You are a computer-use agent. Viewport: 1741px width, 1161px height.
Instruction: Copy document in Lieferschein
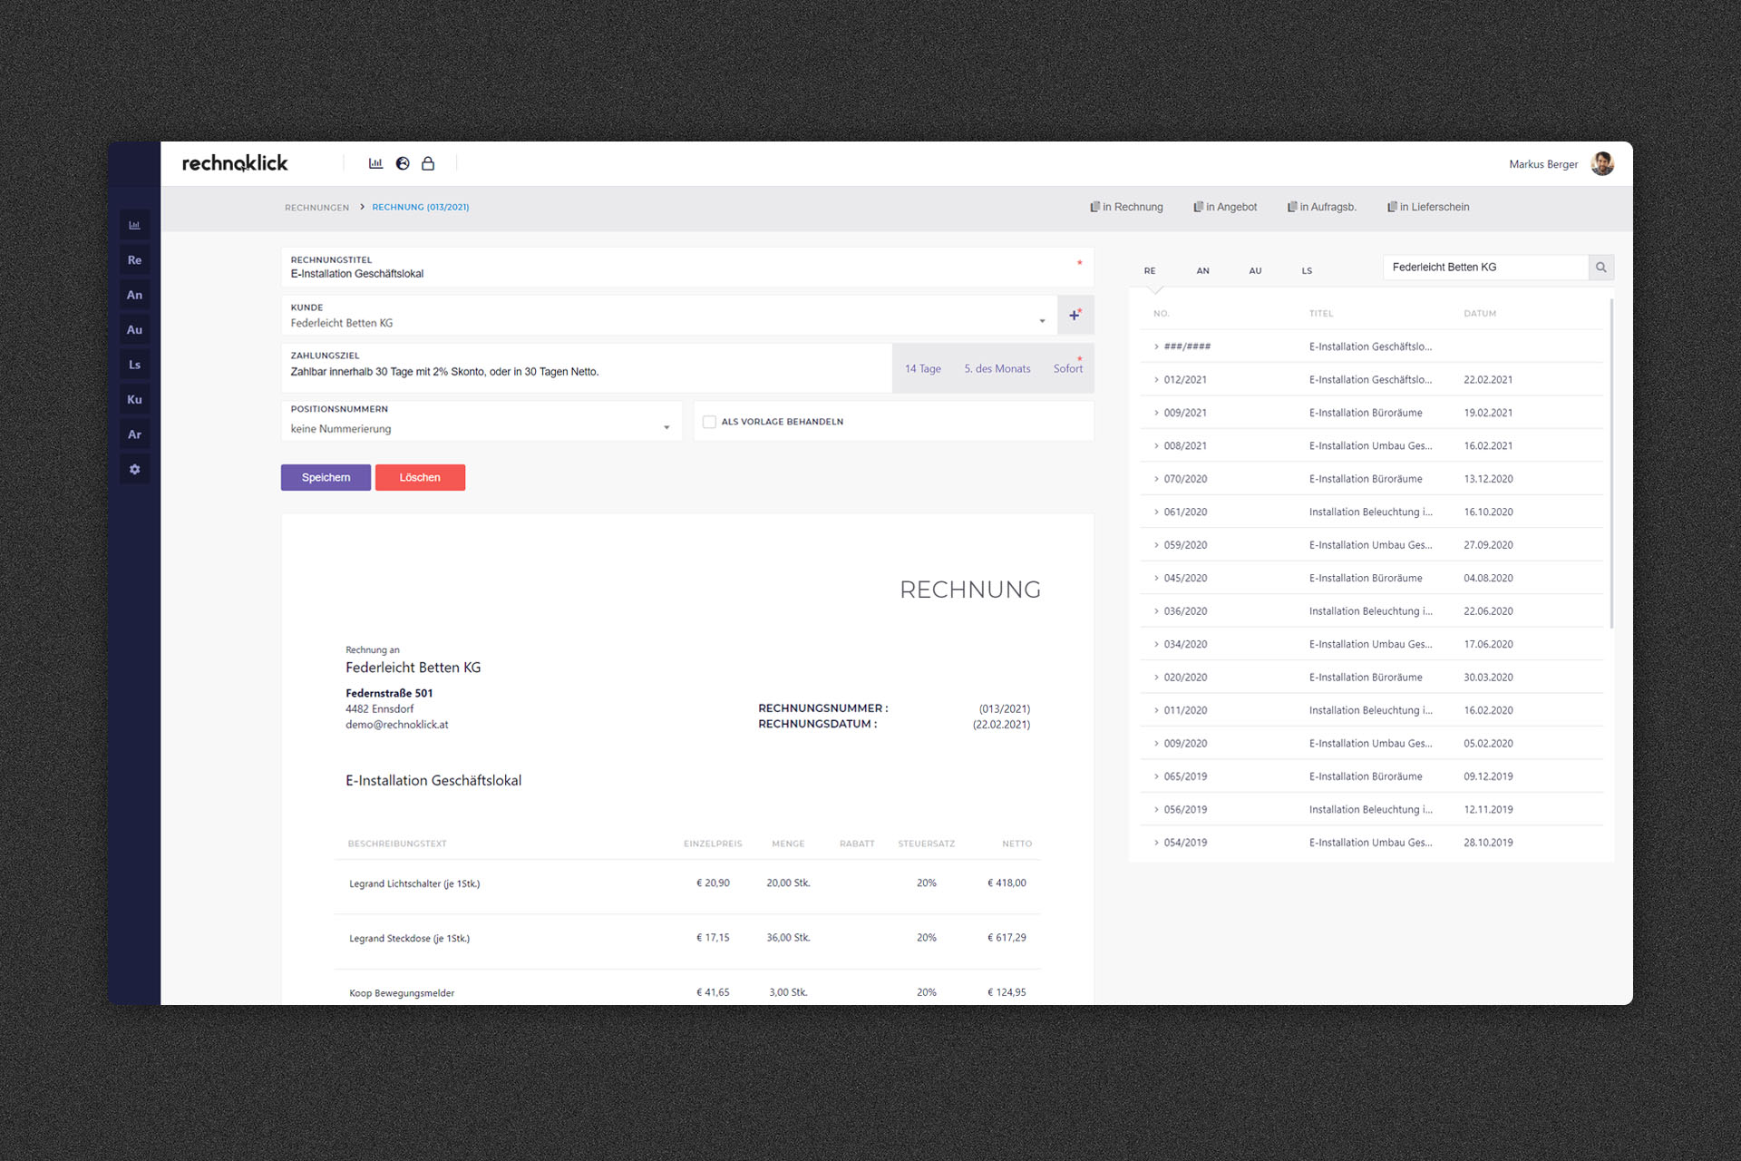pyautogui.click(x=1428, y=207)
